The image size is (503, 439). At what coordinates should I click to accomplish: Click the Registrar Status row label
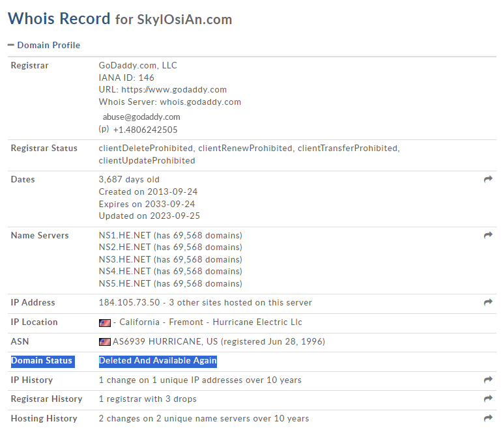click(44, 148)
